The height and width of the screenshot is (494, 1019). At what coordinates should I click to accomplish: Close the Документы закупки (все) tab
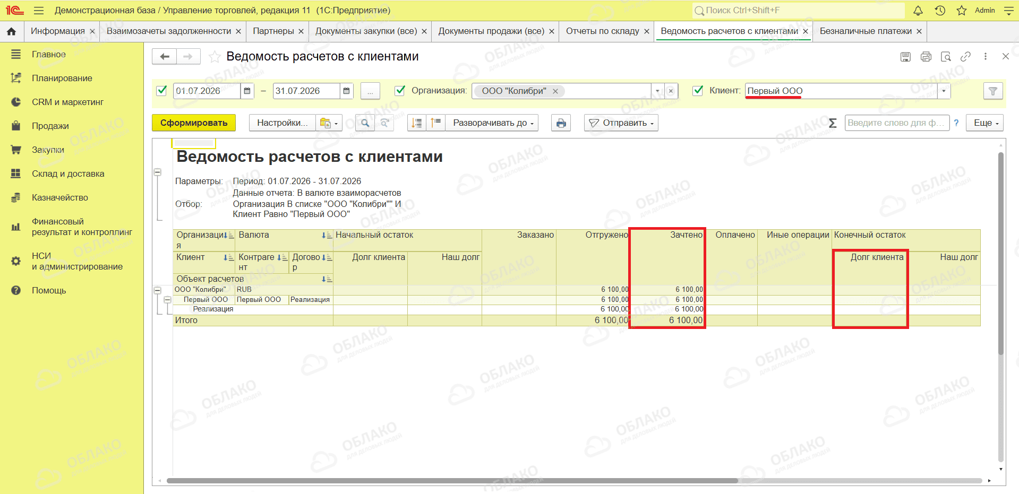424,31
